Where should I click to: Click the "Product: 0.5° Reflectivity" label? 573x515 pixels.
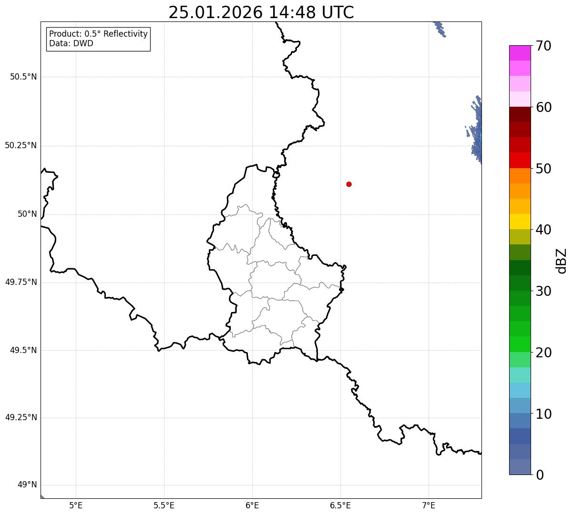(x=99, y=34)
